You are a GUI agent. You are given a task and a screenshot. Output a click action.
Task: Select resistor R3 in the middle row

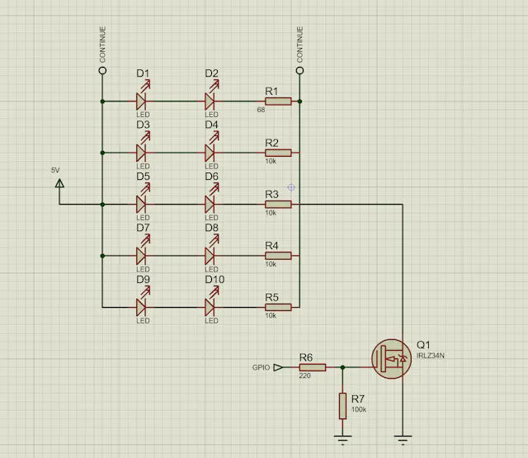click(x=278, y=204)
